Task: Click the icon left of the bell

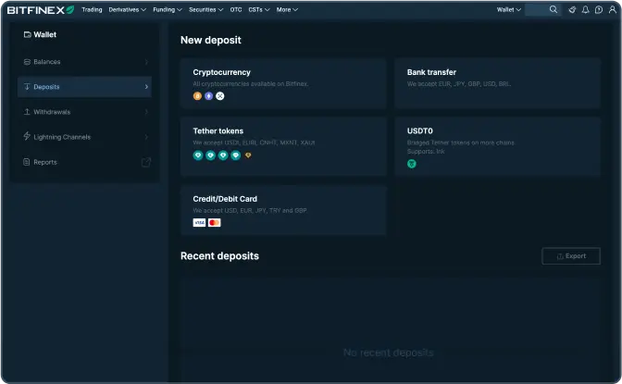Action: 572,10
